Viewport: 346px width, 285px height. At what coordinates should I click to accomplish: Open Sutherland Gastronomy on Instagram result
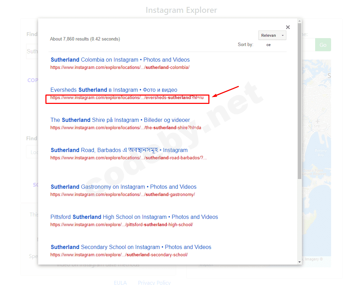[x=123, y=187]
